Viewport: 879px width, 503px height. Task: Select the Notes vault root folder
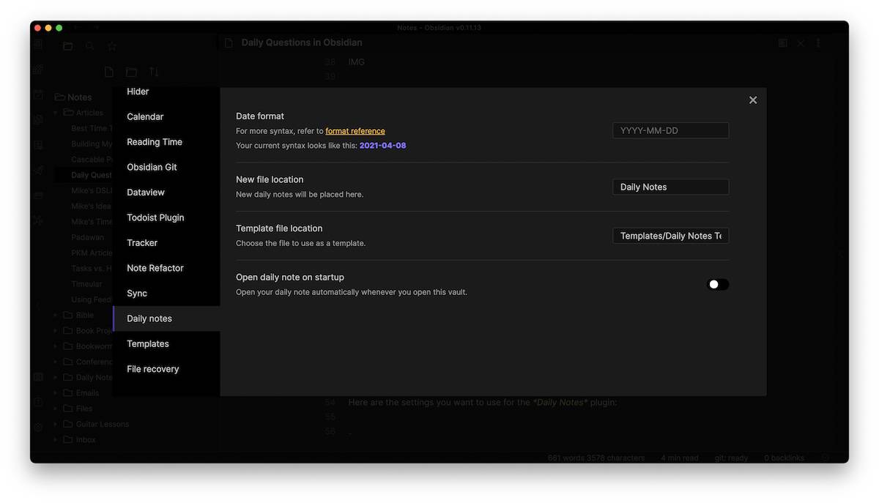(73, 97)
